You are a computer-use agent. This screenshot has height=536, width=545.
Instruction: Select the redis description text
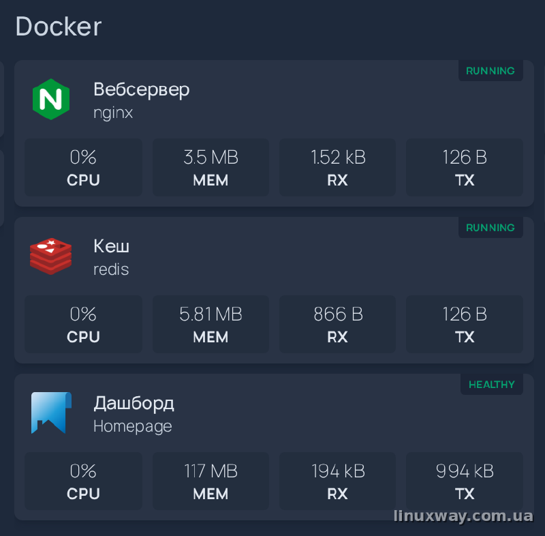pyautogui.click(x=111, y=269)
